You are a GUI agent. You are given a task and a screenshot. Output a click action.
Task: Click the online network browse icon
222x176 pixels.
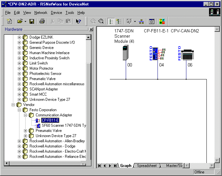pos(129,21)
